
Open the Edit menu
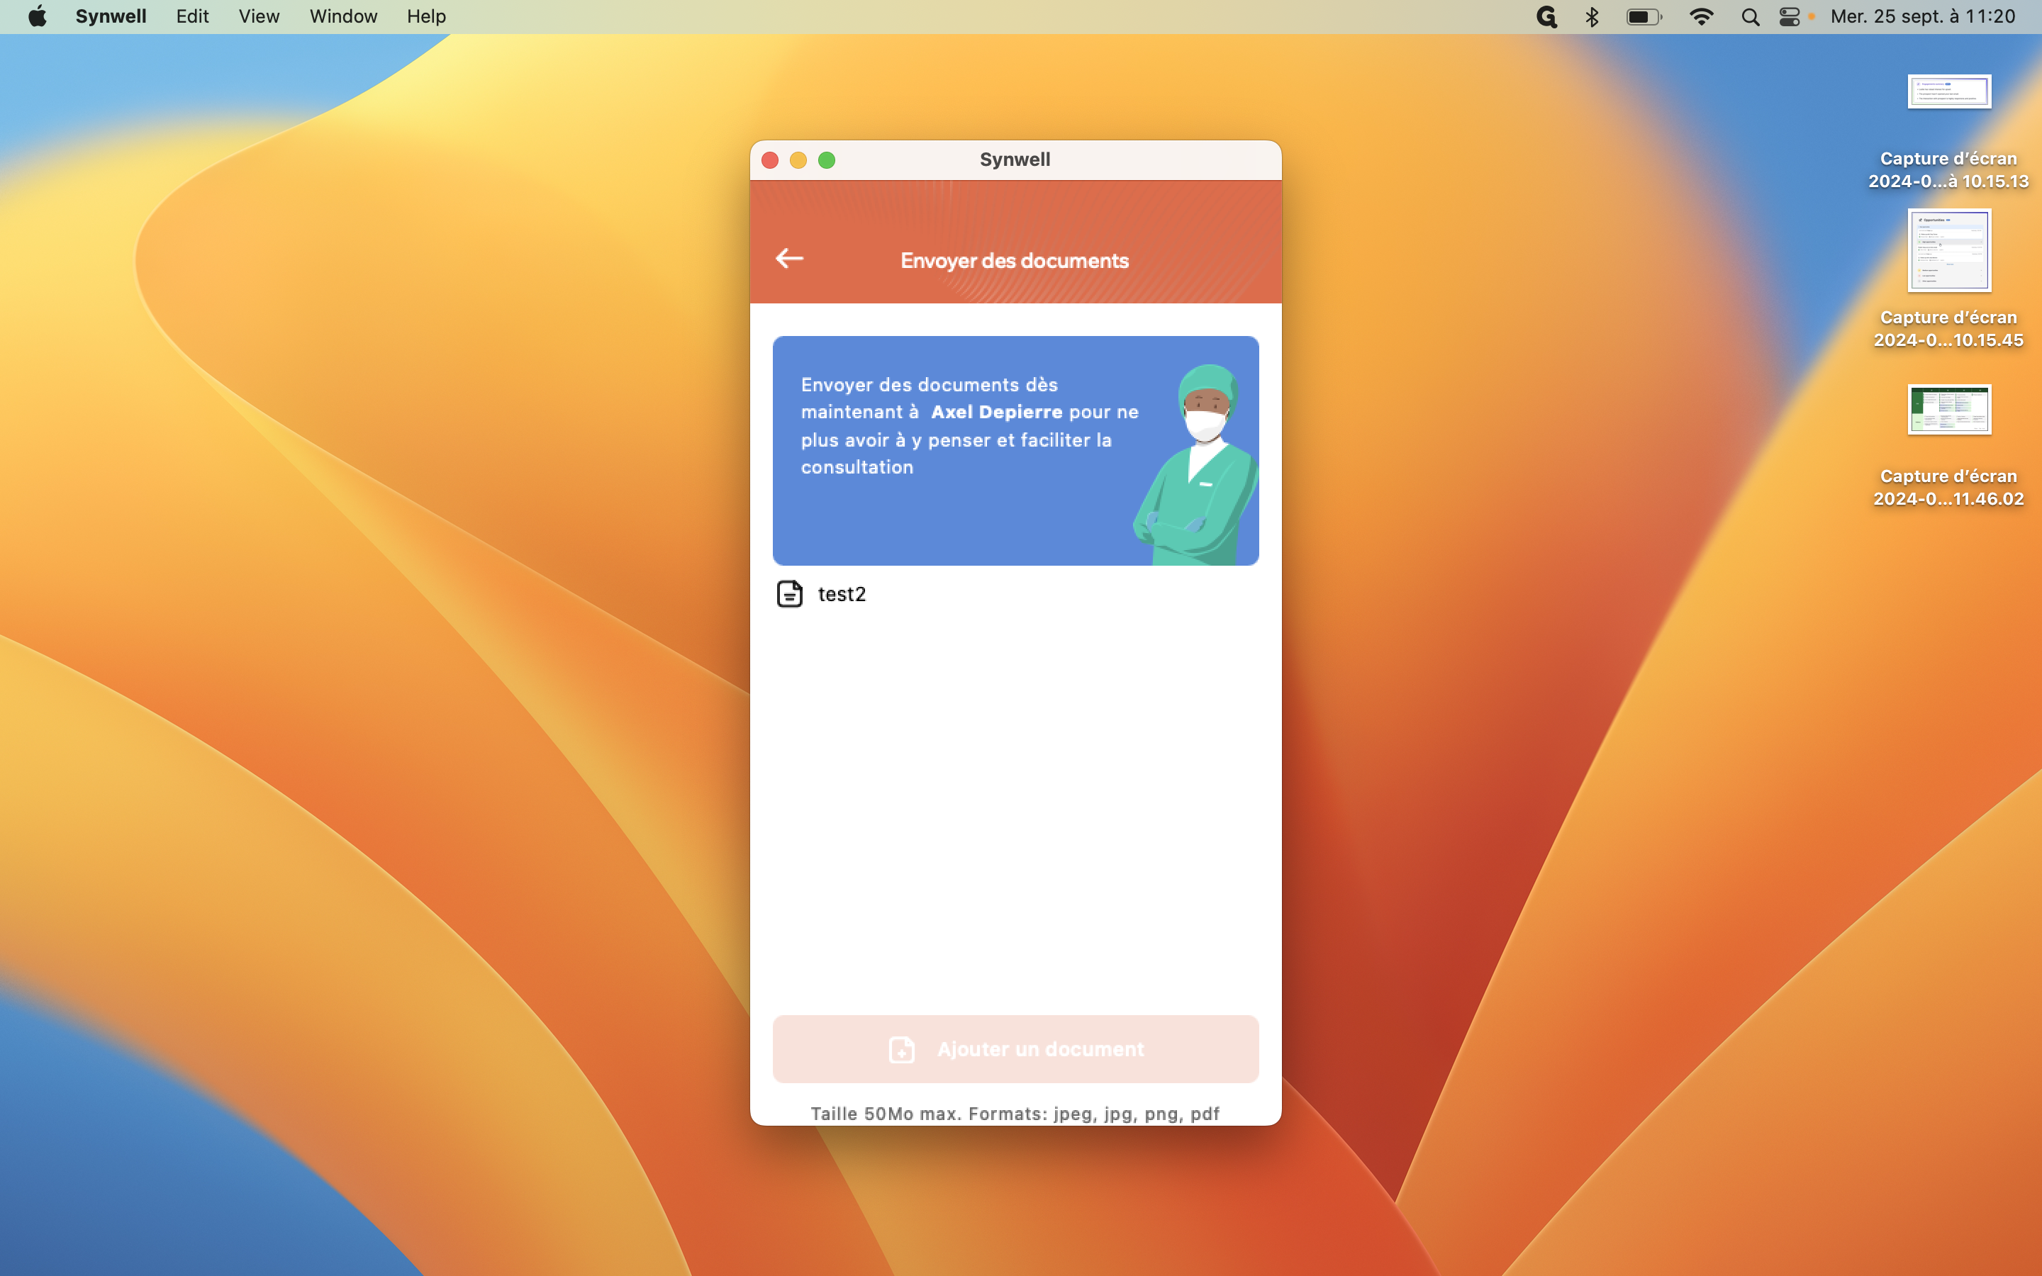coord(192,16)
